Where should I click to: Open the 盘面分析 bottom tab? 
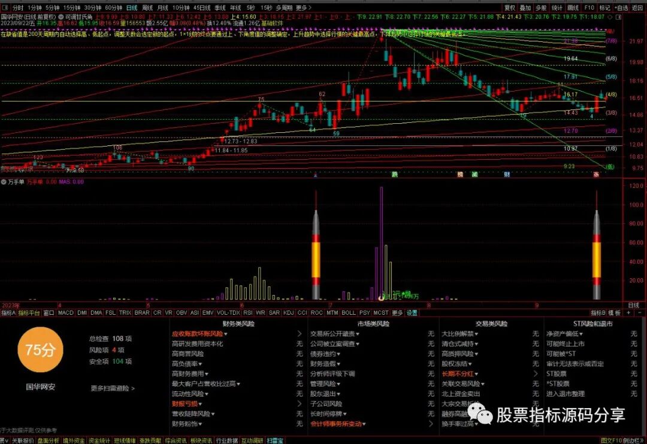[x=49, y=440]
